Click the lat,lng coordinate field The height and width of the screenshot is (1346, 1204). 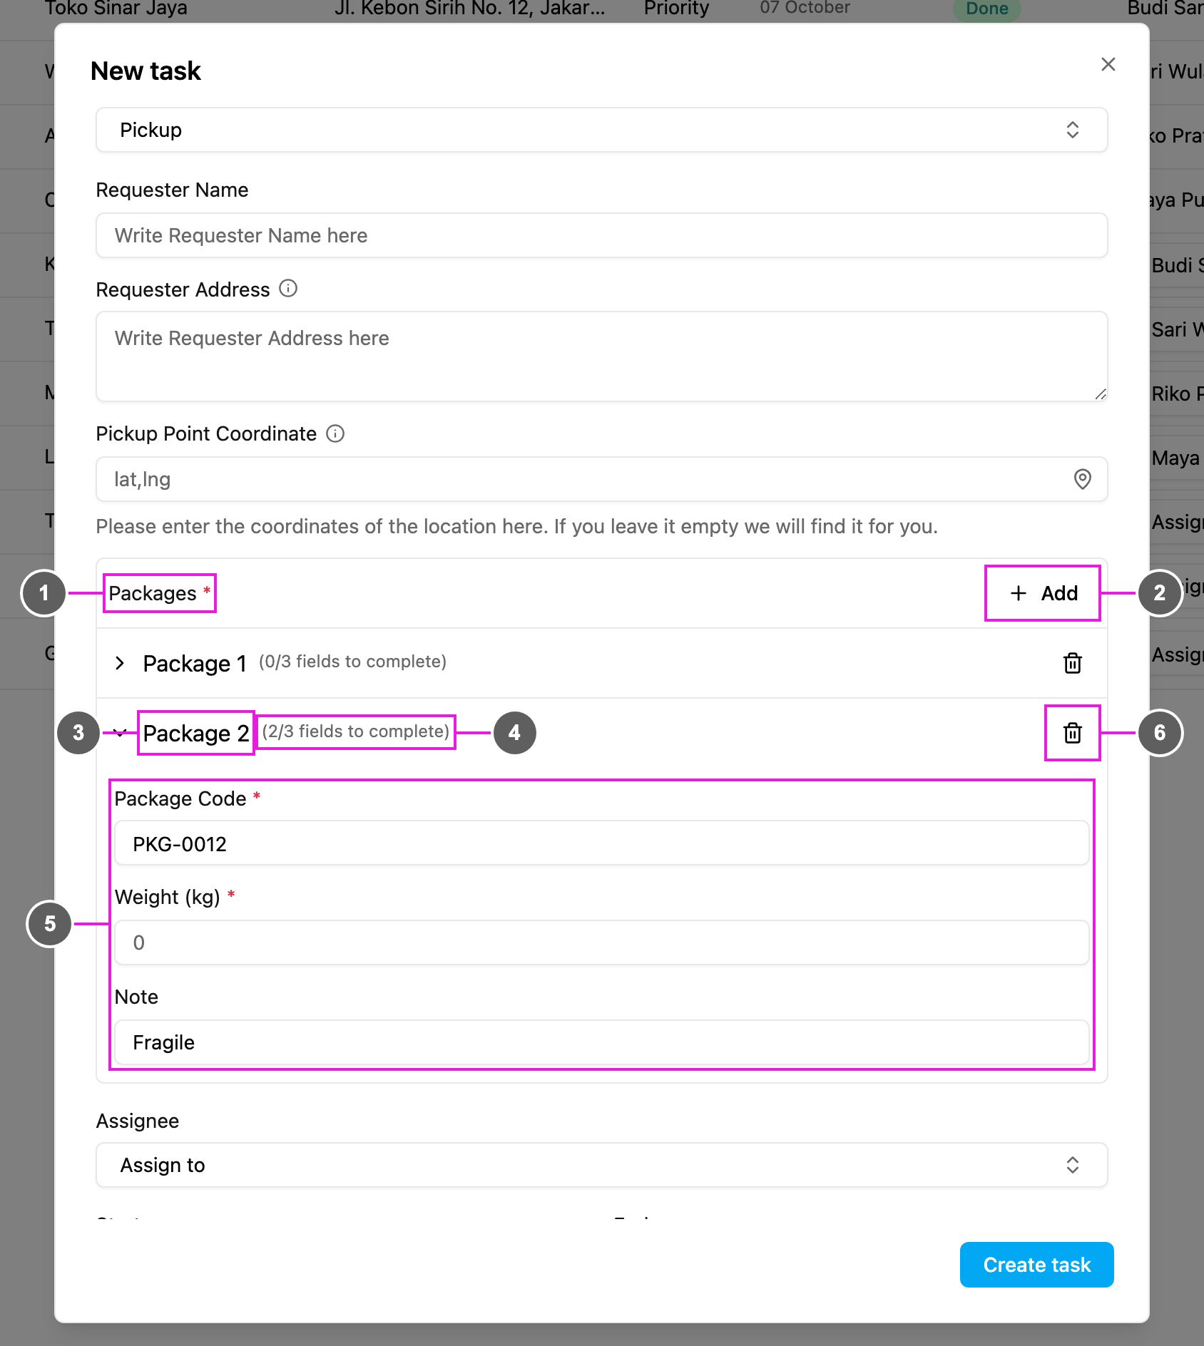pyautogui.click(x=601, y=479)
